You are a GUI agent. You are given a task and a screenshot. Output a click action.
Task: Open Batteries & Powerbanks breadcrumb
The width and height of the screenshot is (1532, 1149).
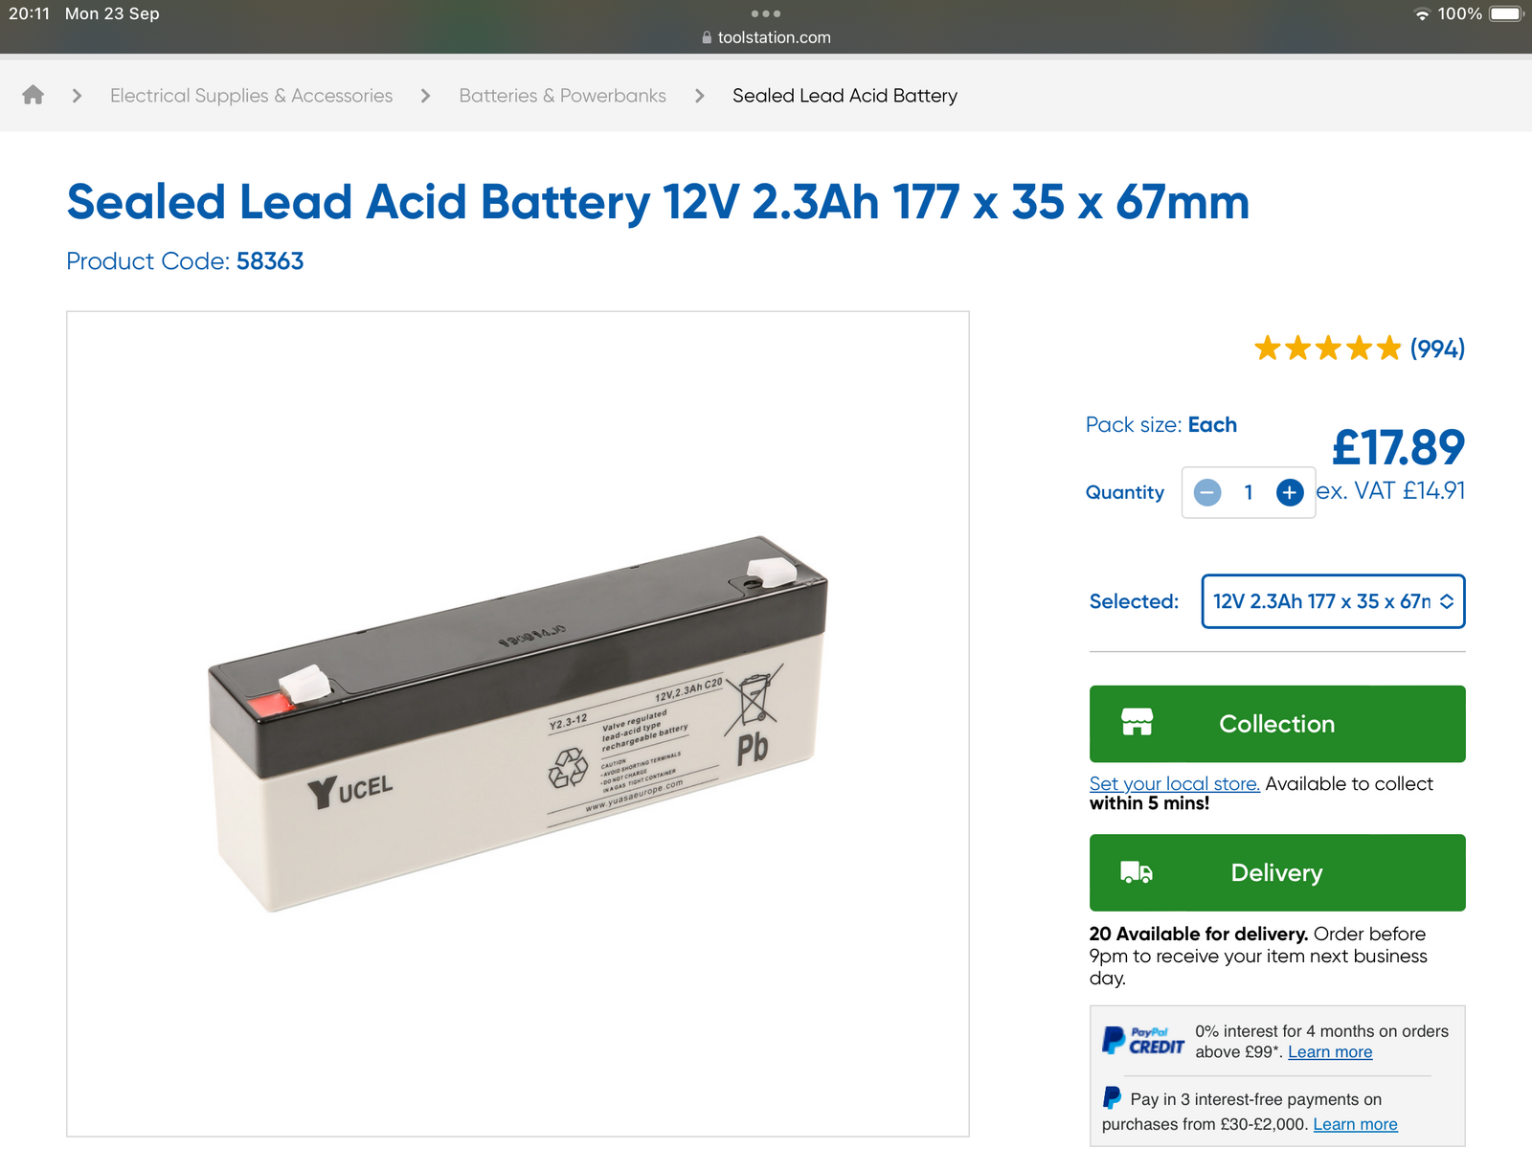562,96
